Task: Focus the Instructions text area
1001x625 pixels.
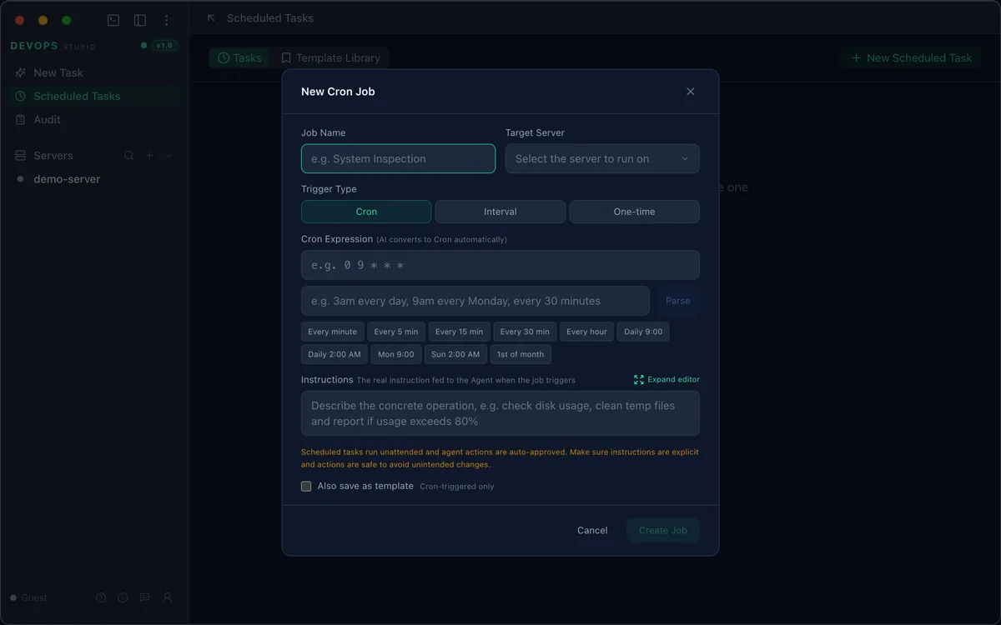Action: (x=500, y=413)
